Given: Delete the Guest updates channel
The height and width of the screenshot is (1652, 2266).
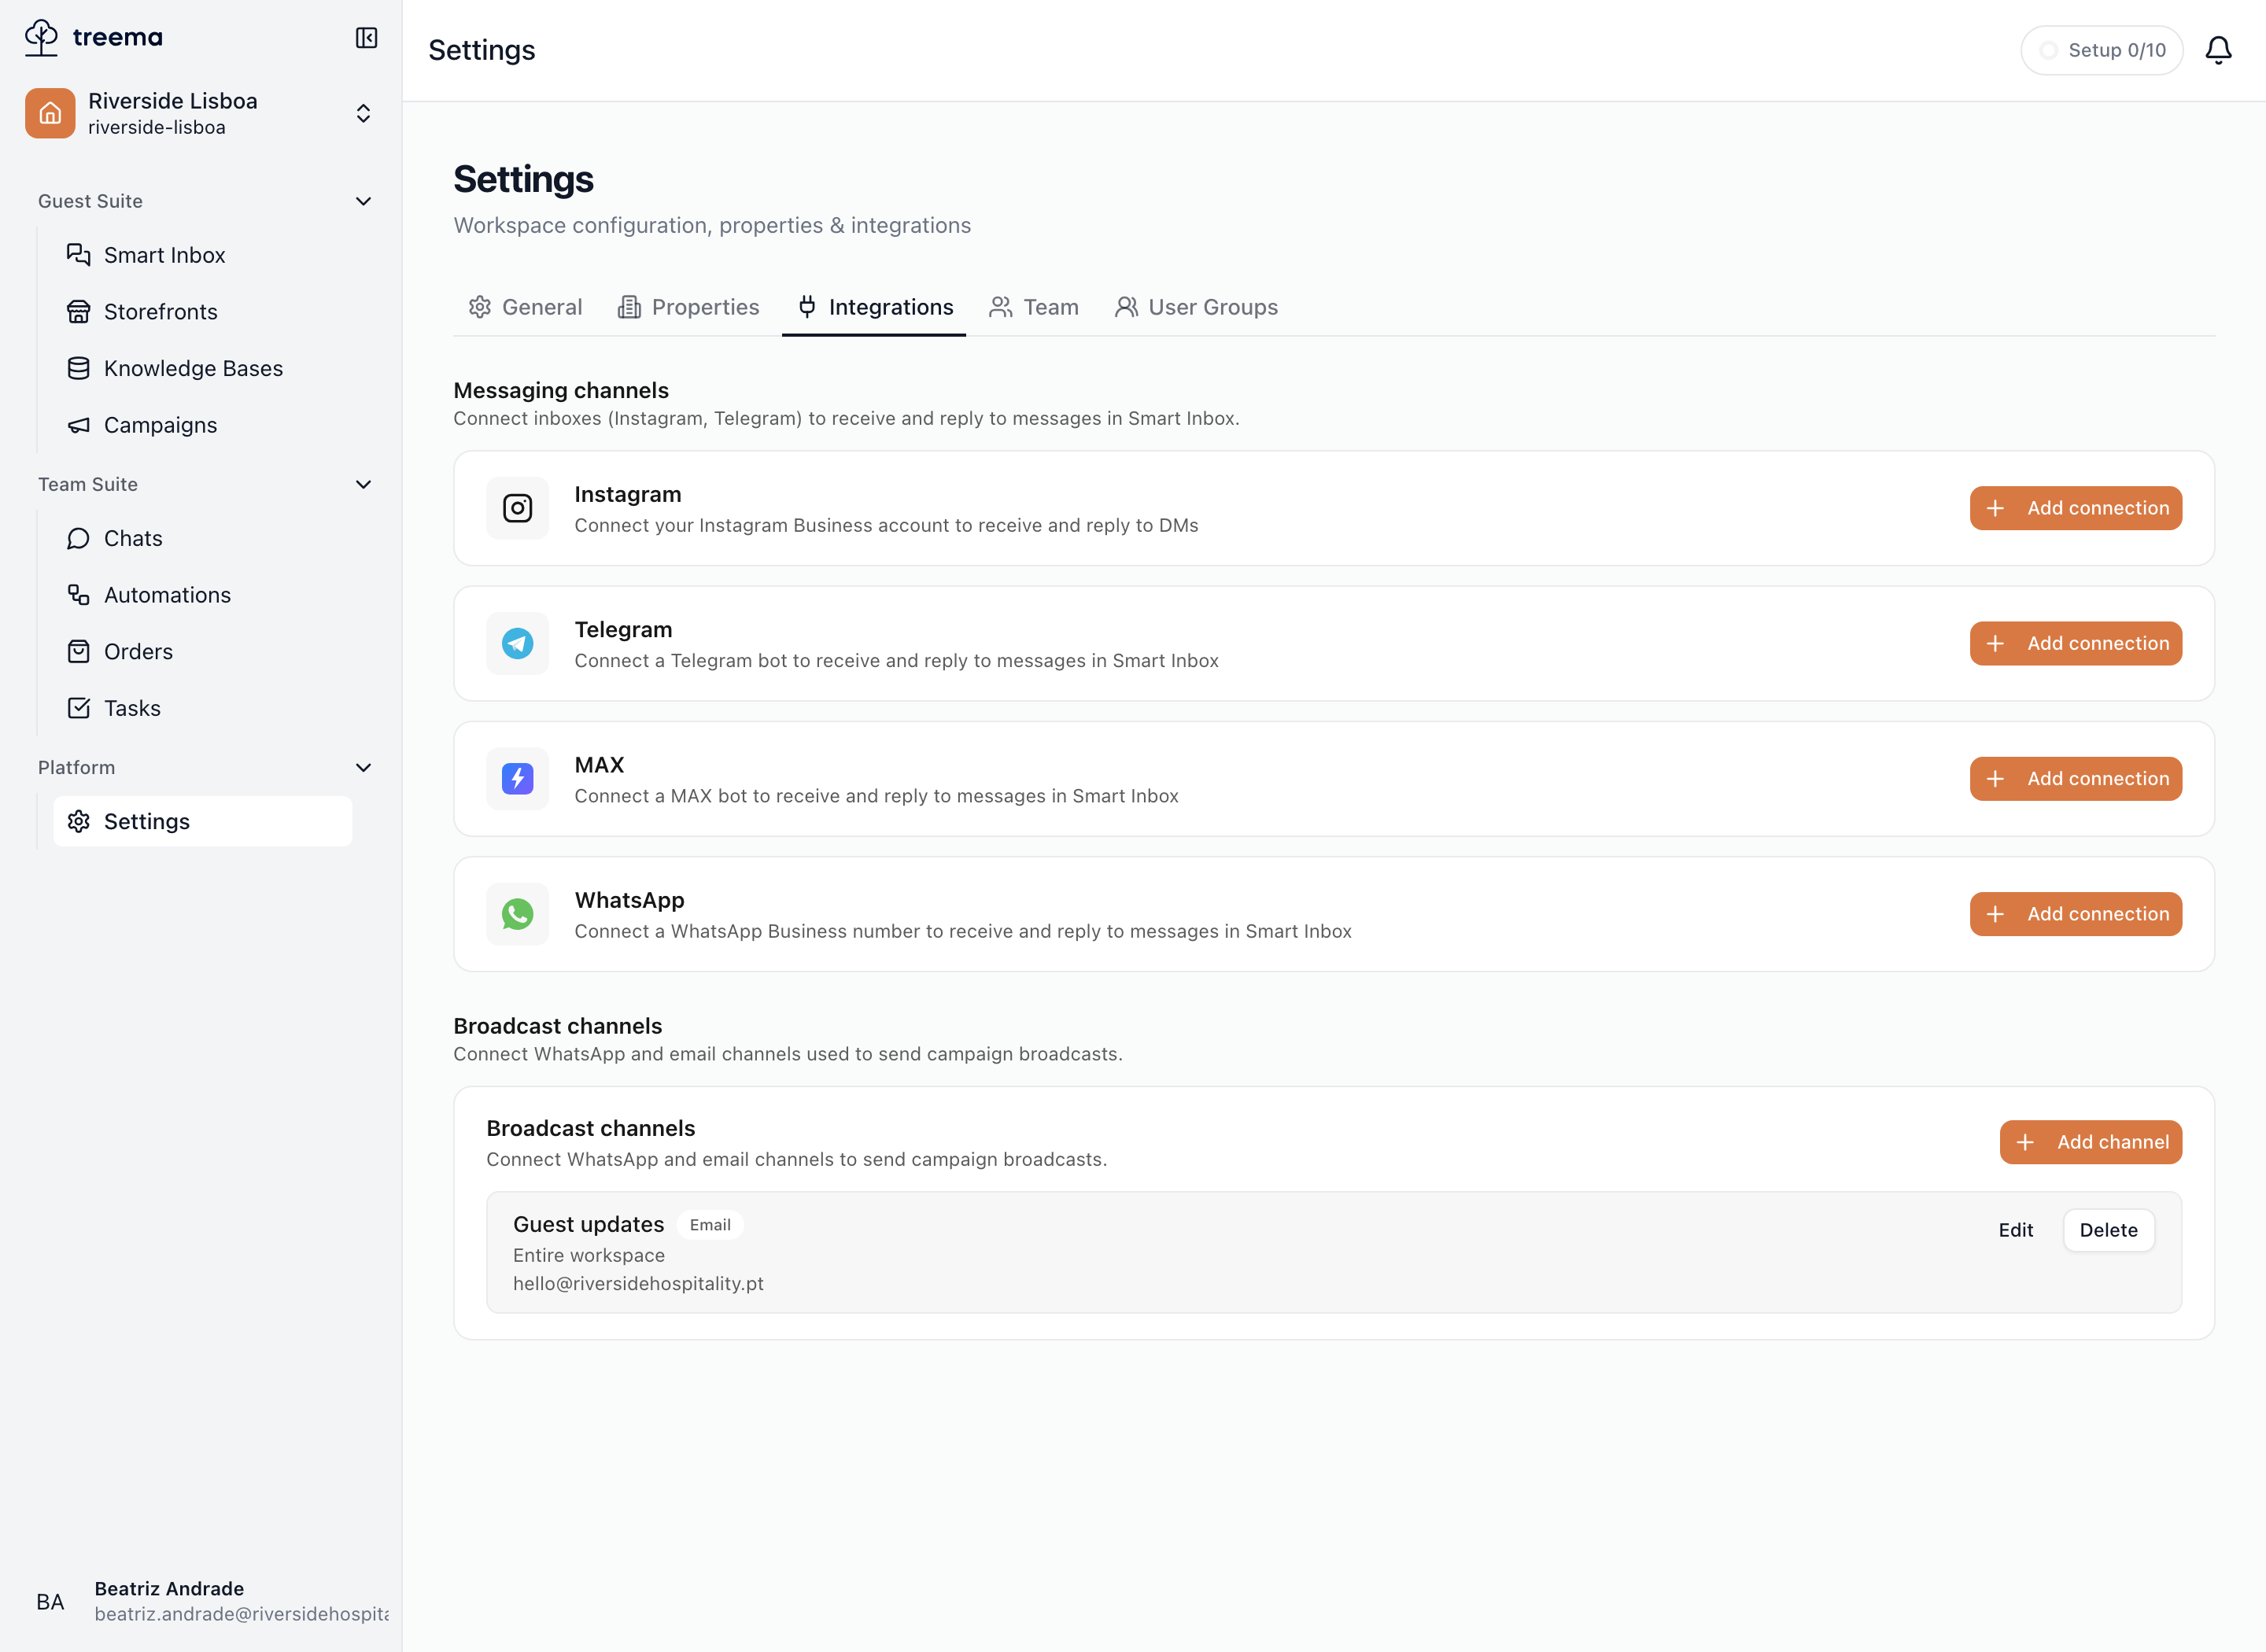Looking at the screenshot, I should pyautogui.click(x=2109, y=1230).
